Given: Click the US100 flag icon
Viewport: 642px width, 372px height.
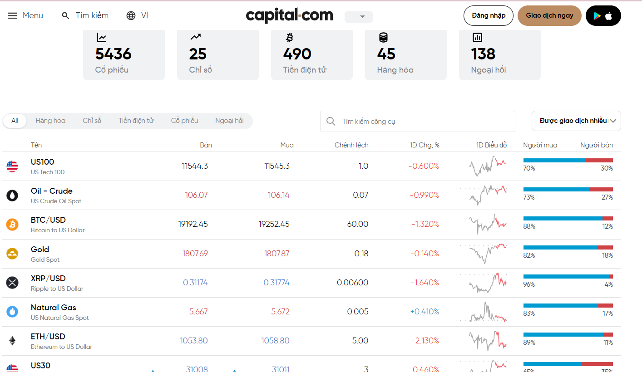Looking at the screenshot, I should point(12,166).
